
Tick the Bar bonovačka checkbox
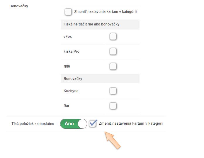pyautogui.click(x=113, y=106)
